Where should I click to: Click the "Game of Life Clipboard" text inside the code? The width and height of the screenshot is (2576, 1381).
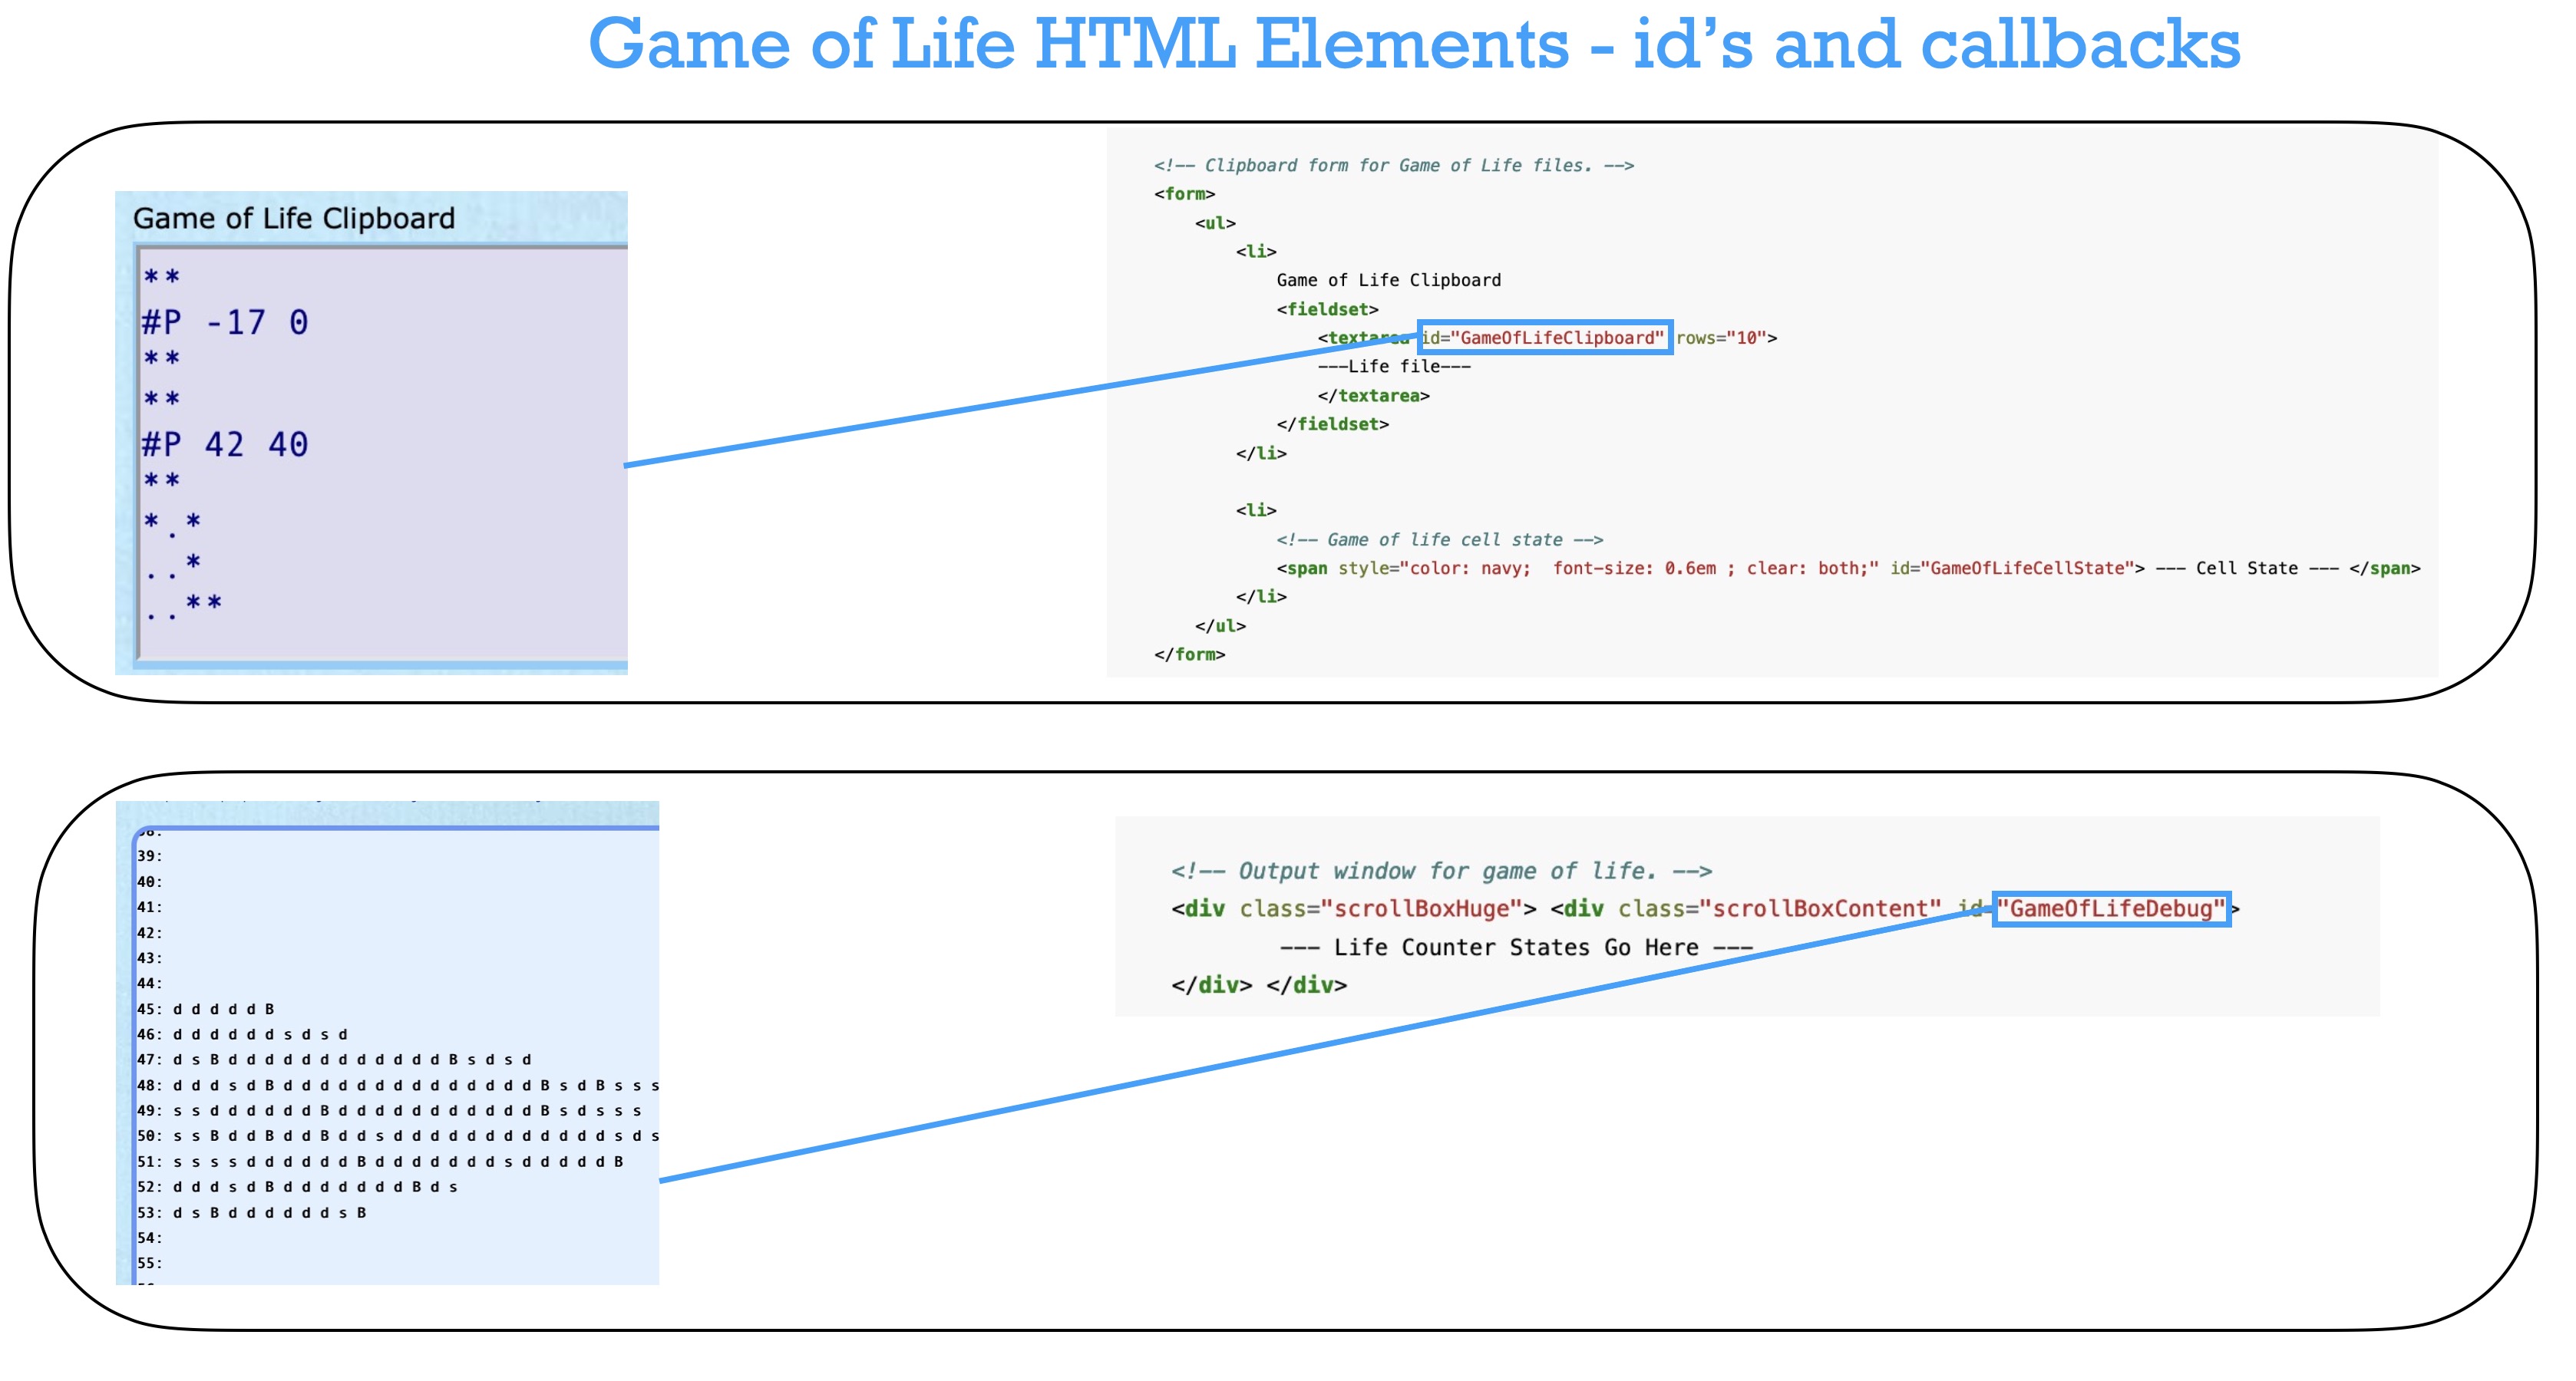[x=1388, y=280]
